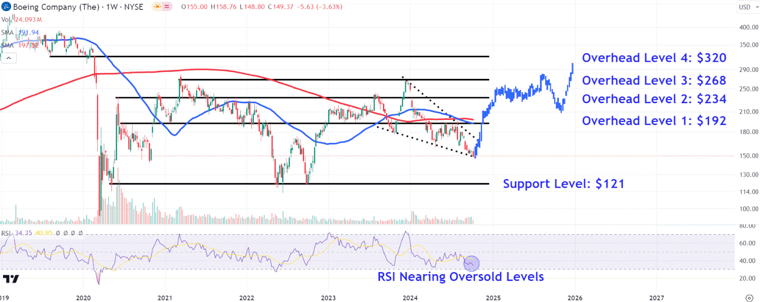Click the 2024 label on the time axis
Image resolution: width=760 pixels, height=302 pixels.
[410, 297]
